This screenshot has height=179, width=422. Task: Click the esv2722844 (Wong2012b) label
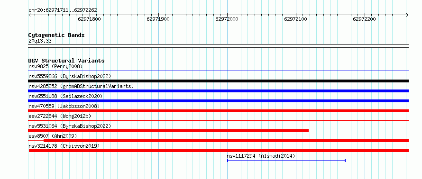click(60, 116)
